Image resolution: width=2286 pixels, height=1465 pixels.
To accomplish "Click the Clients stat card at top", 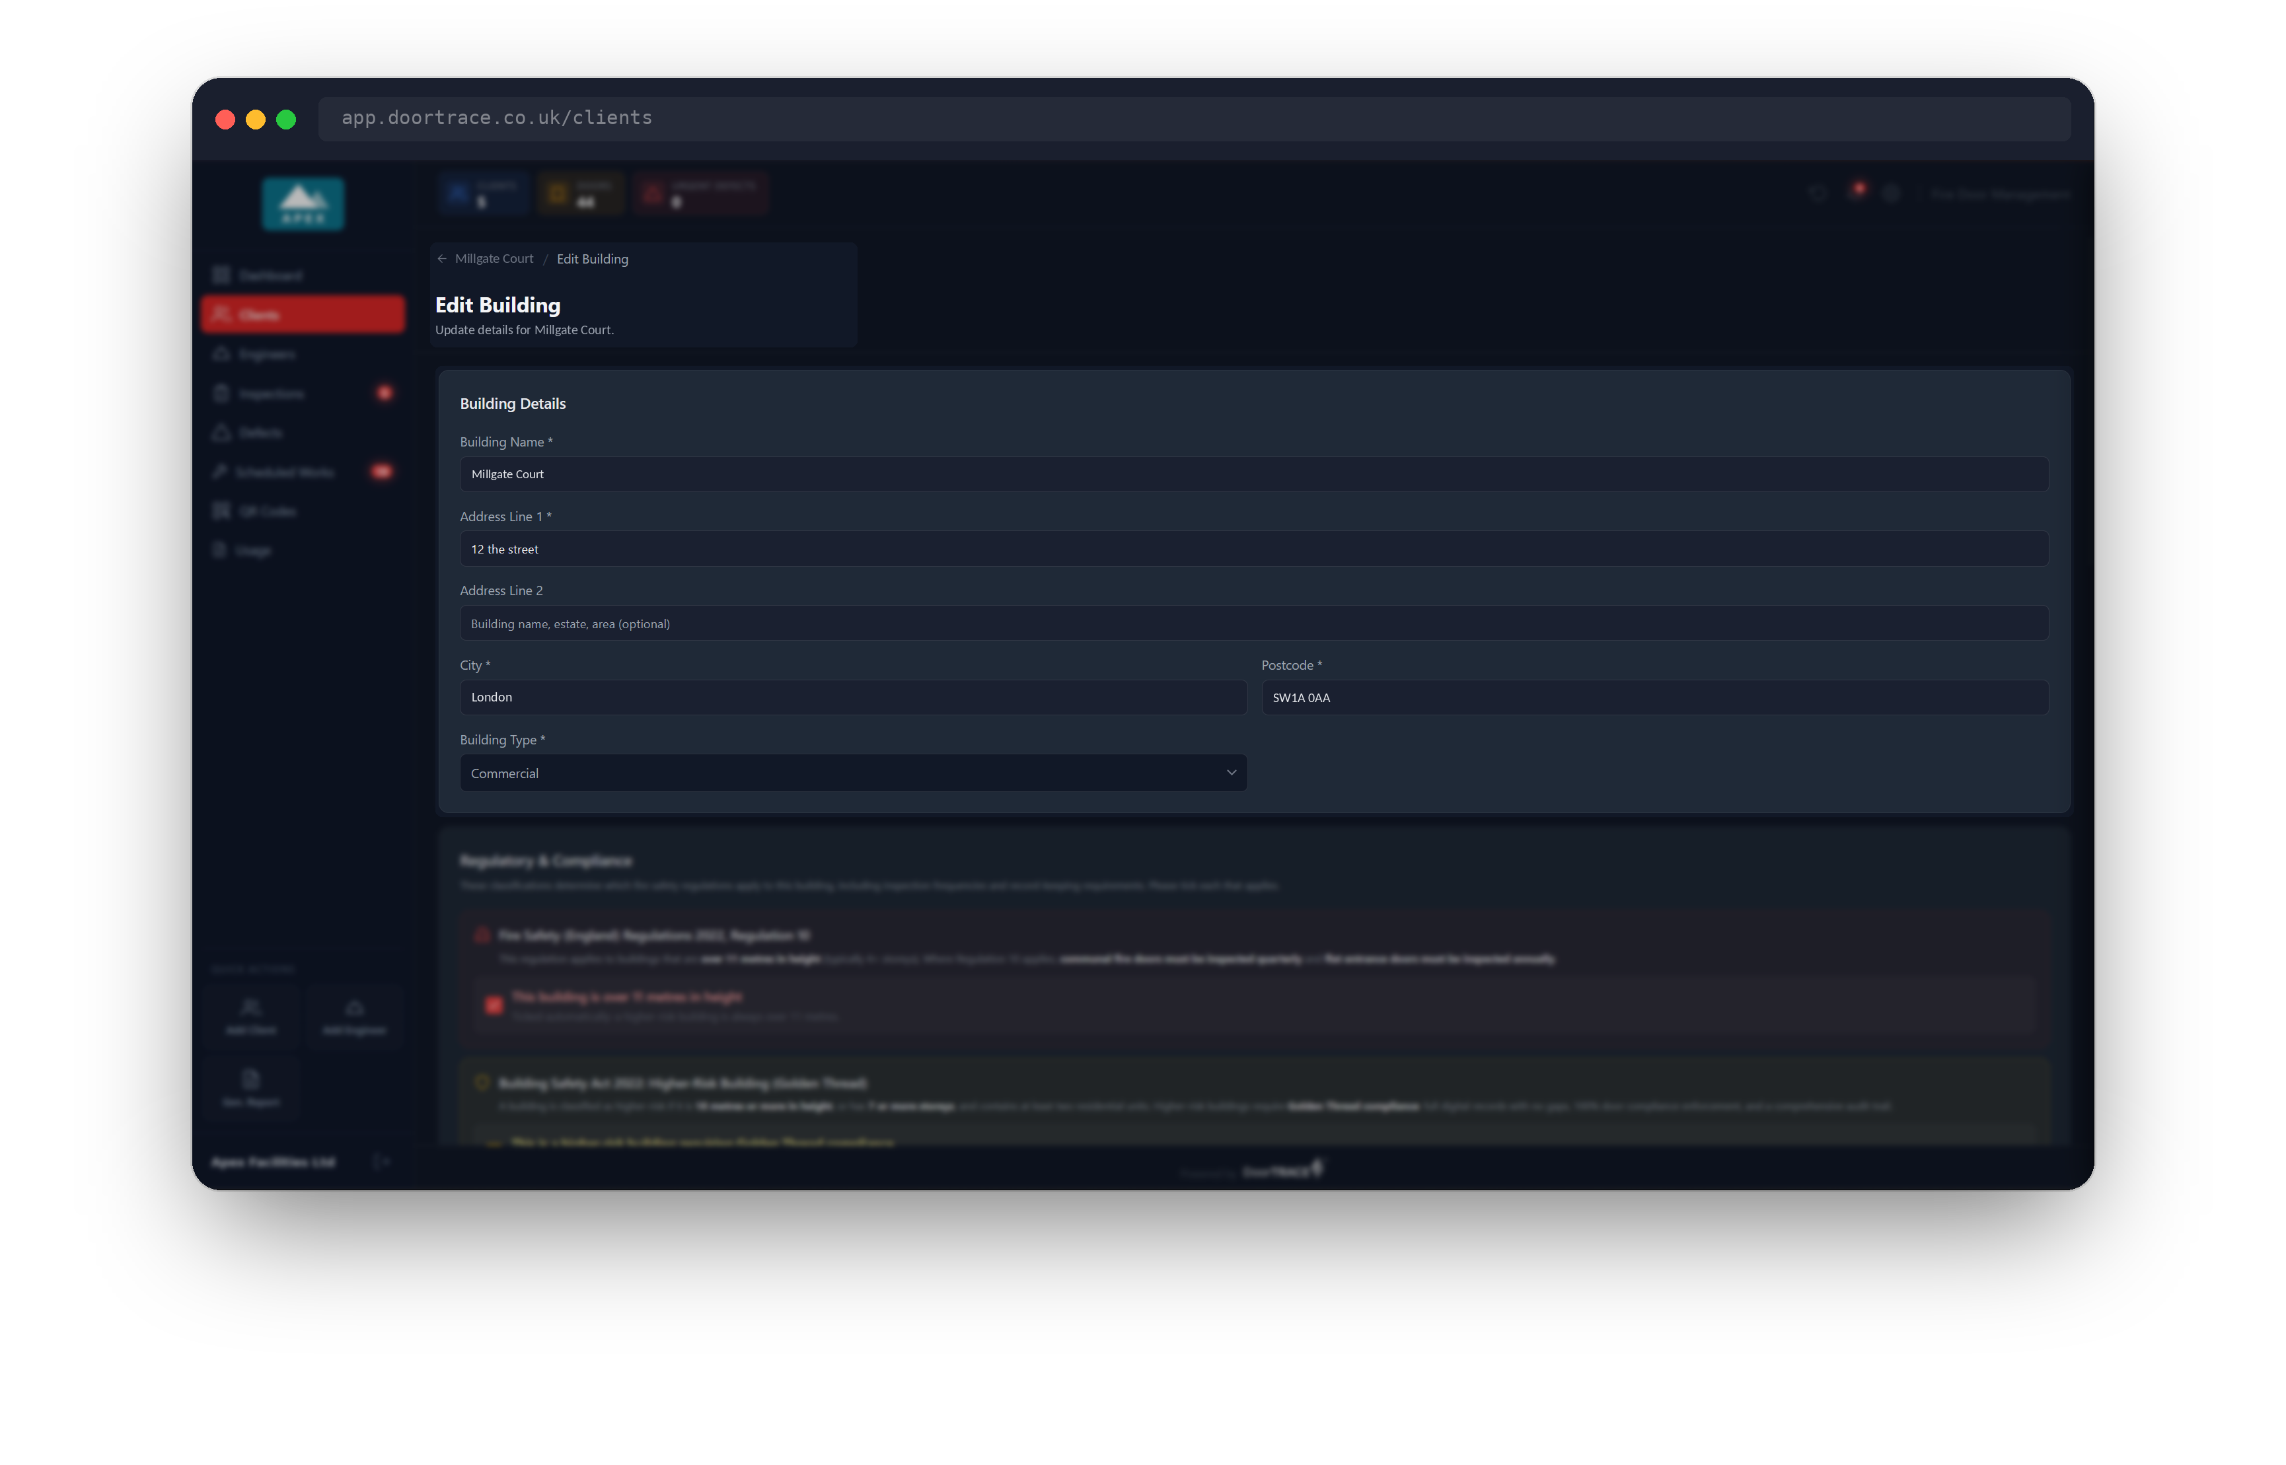I will [483, 194].
